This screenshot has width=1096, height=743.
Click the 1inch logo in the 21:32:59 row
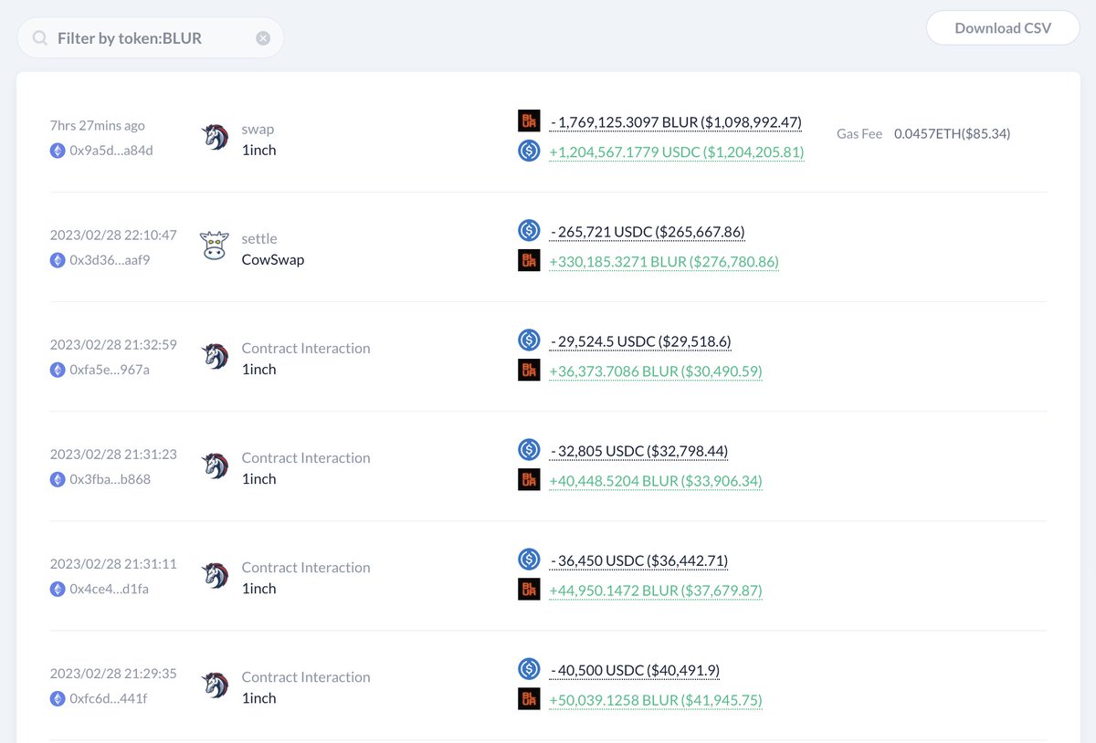(215, 356)
